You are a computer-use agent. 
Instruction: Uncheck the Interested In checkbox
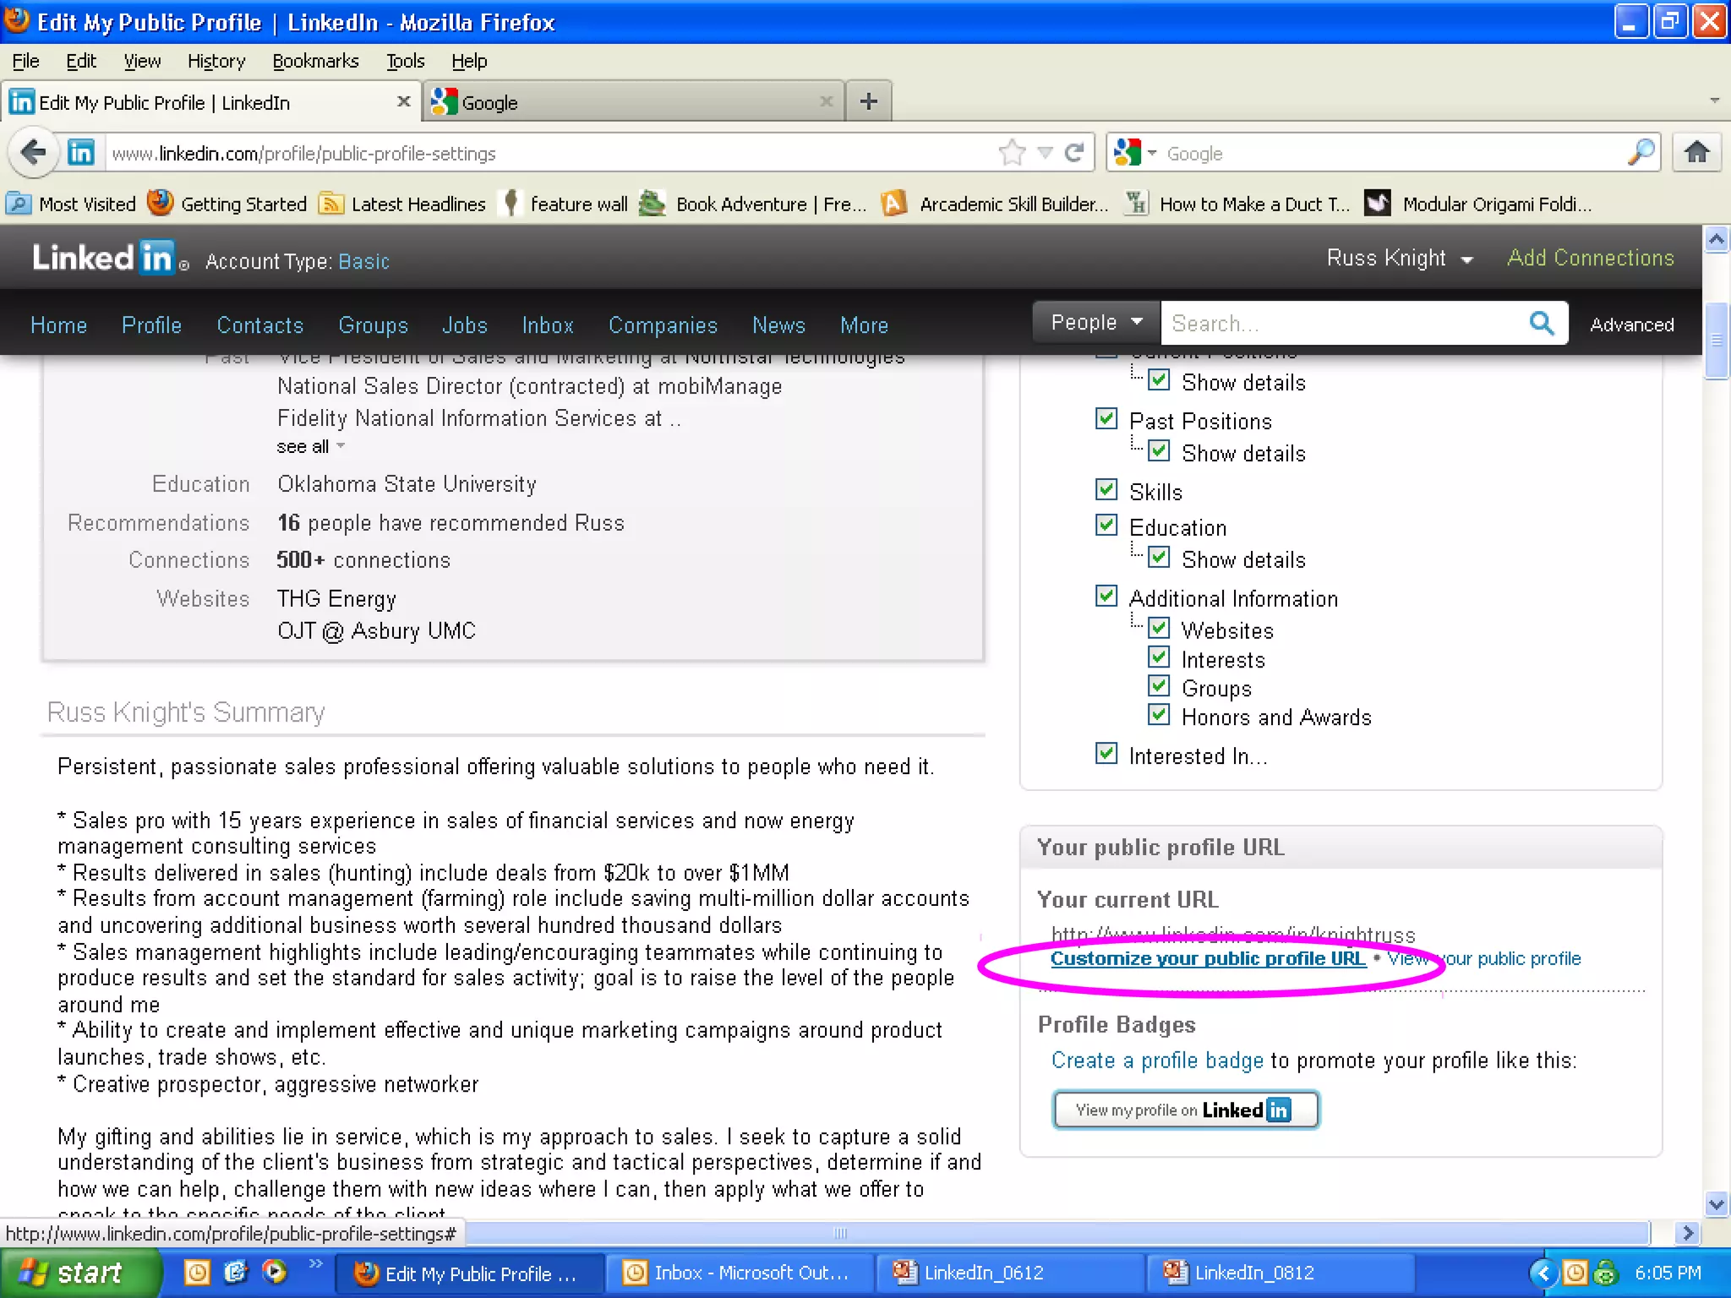(1106, 754)
